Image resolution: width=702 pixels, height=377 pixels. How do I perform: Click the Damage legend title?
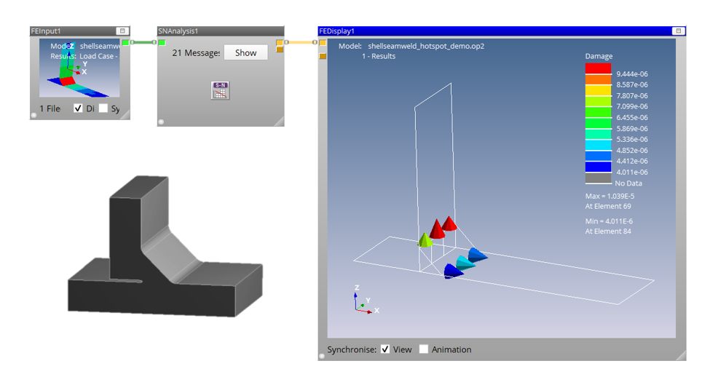599,56
